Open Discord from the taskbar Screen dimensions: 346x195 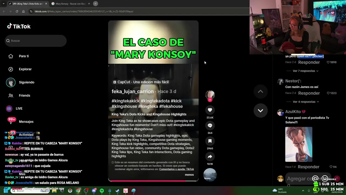[94, 191]
